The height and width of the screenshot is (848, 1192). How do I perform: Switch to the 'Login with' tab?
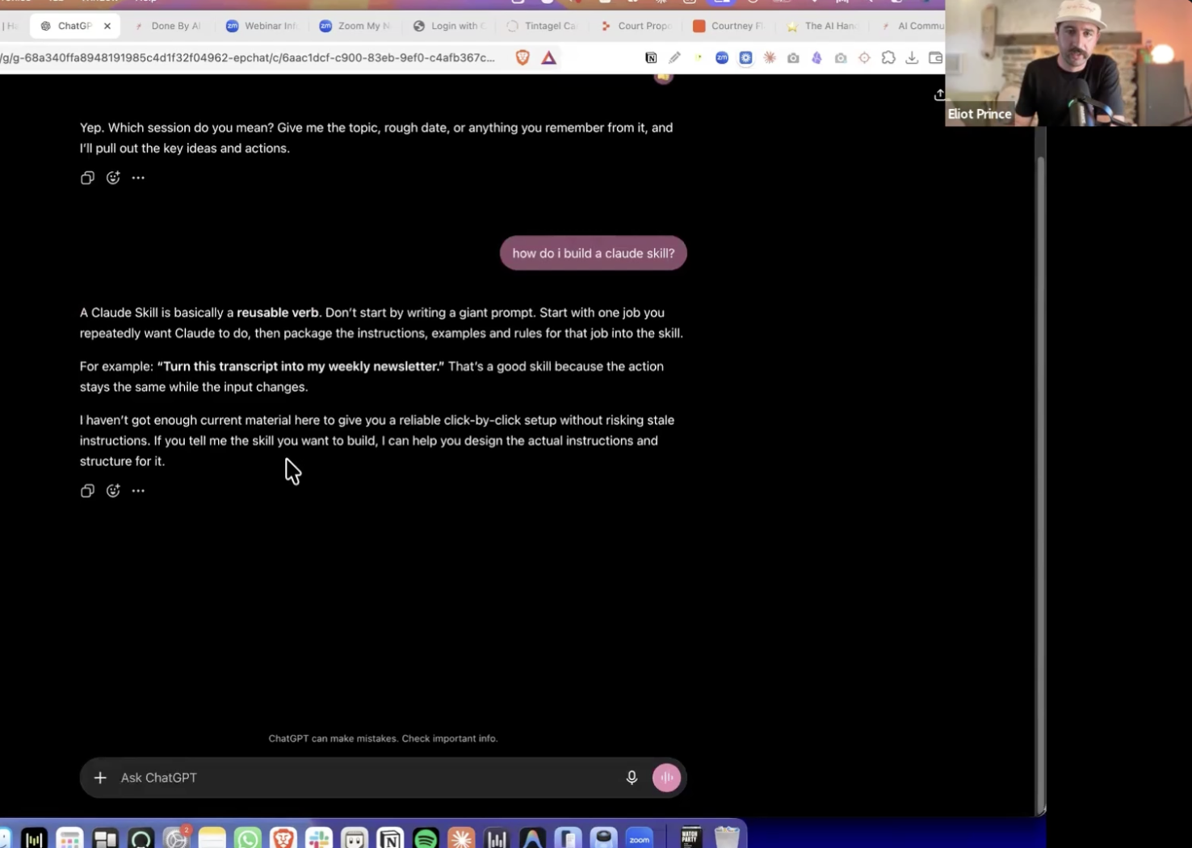(449, 26)
